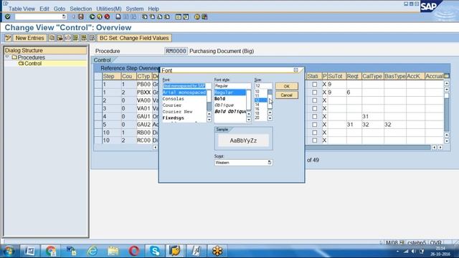The width and height of the screenshot is (459, 258).
Task: Click the Size list scroll-down arrow
Action: pyautogui.click(x=270, y=118)
